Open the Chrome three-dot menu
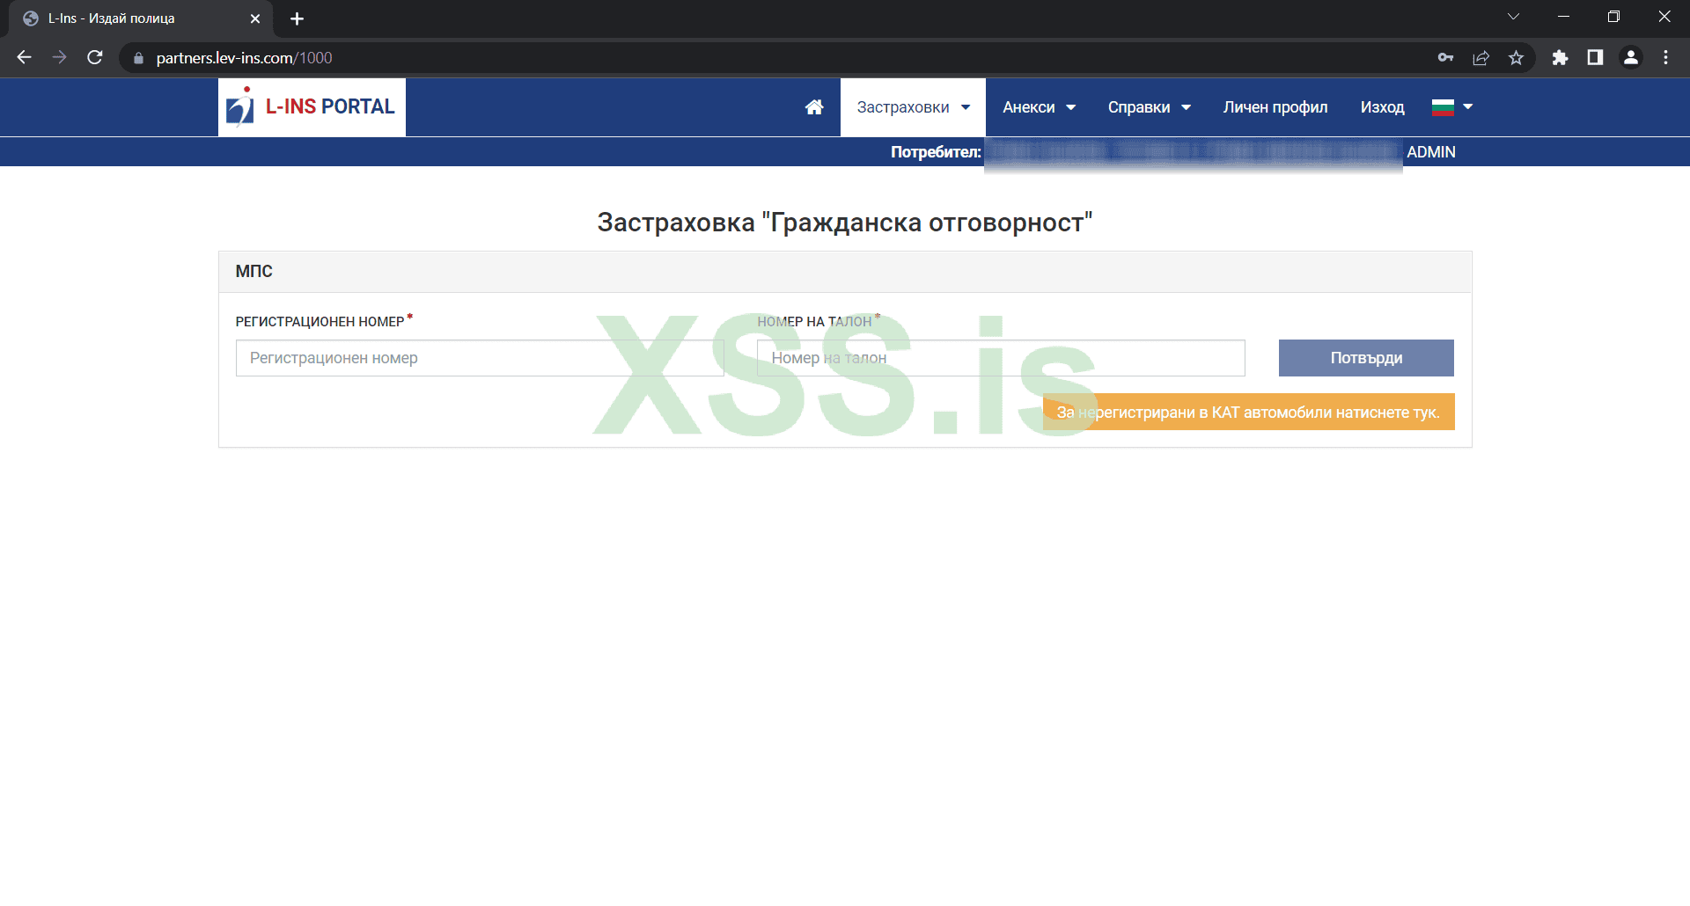 coord(1665,57)
